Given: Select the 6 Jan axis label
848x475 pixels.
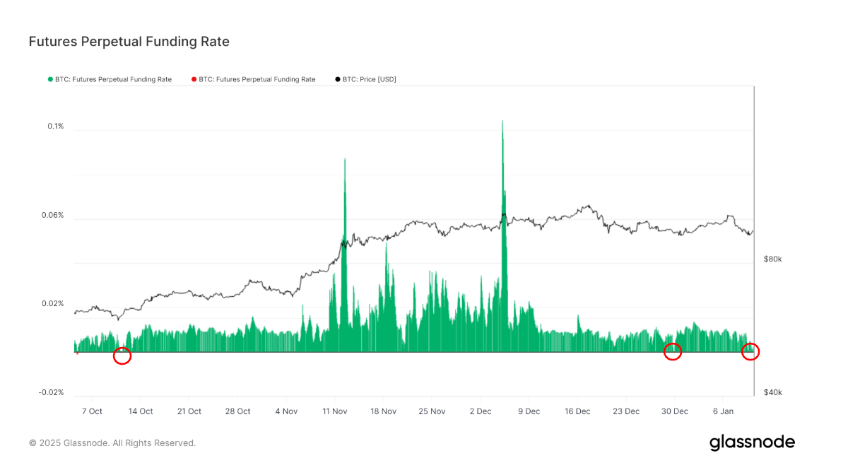Looking at the screenshot, I should 722,411.
